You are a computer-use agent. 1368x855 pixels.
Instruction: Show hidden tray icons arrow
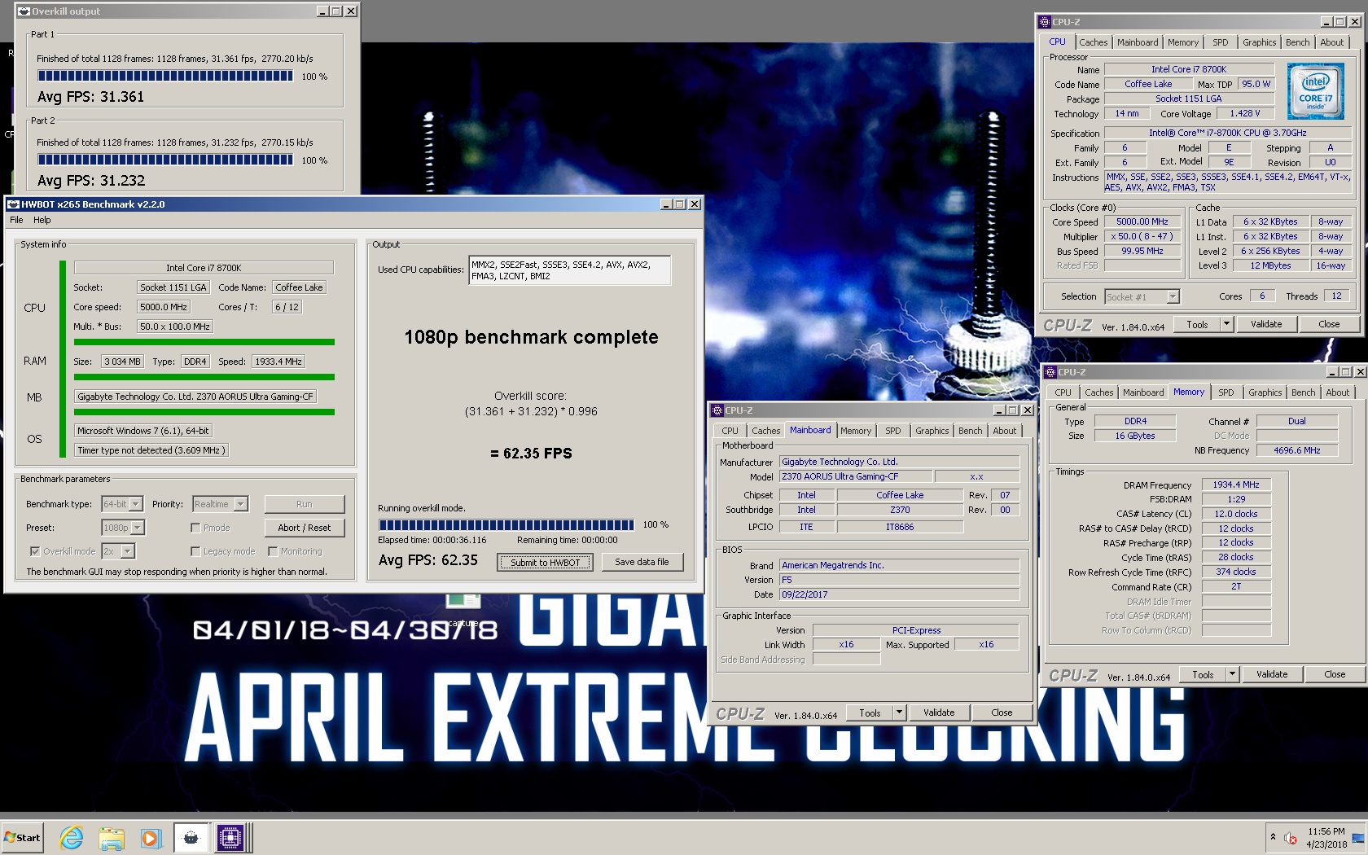(x=1273, y=837)
